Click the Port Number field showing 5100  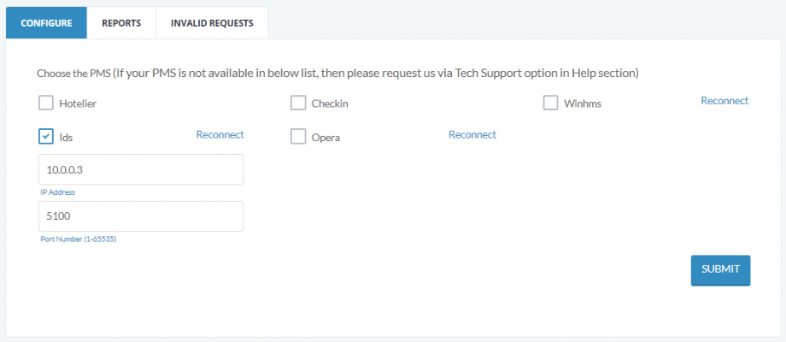[x=141, y=216]
